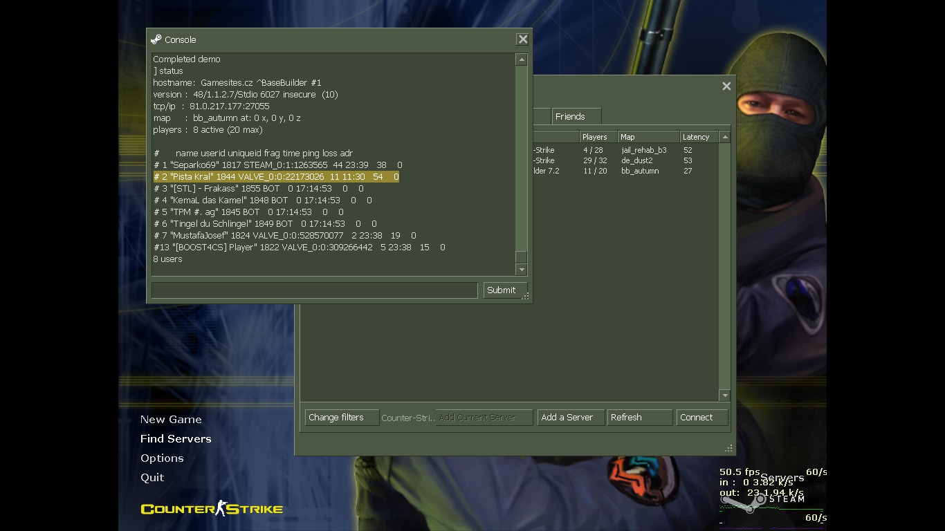The height and width of the screenshot is (531, 945).
Task: Click the Connect button
Action: 702,418
